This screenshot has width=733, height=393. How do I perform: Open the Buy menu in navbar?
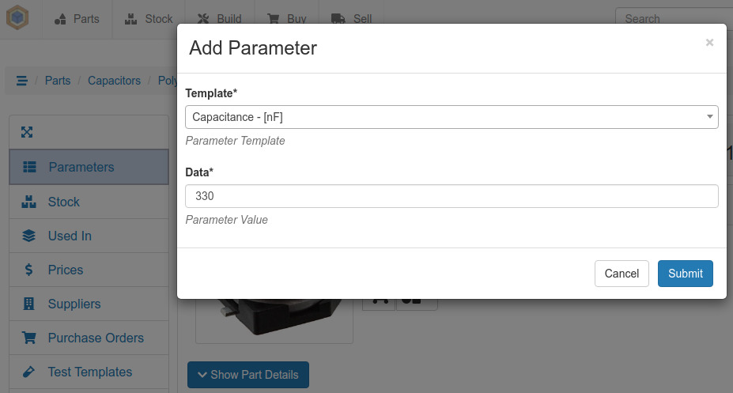(285, 19)
